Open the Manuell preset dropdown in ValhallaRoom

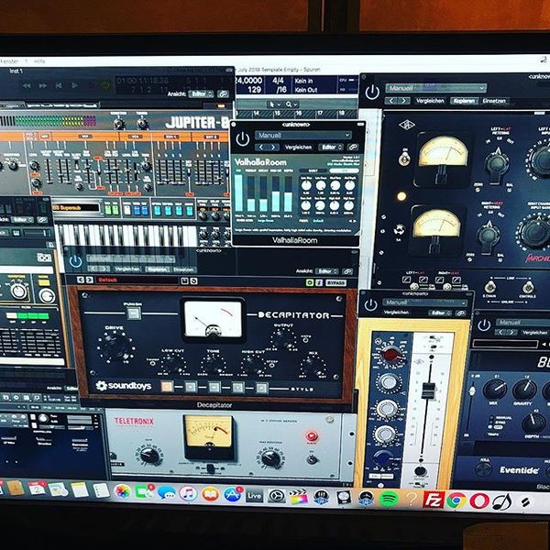pos(302,135)
